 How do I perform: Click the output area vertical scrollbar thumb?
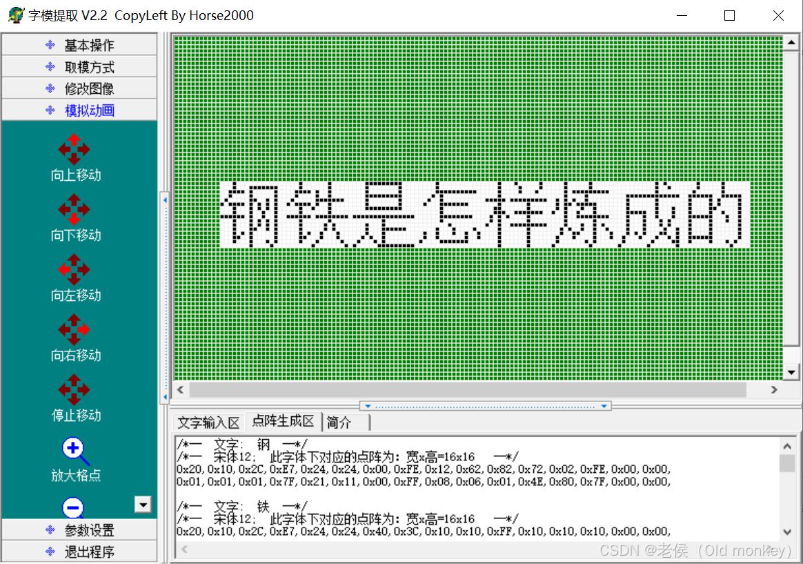coord(787,463)
